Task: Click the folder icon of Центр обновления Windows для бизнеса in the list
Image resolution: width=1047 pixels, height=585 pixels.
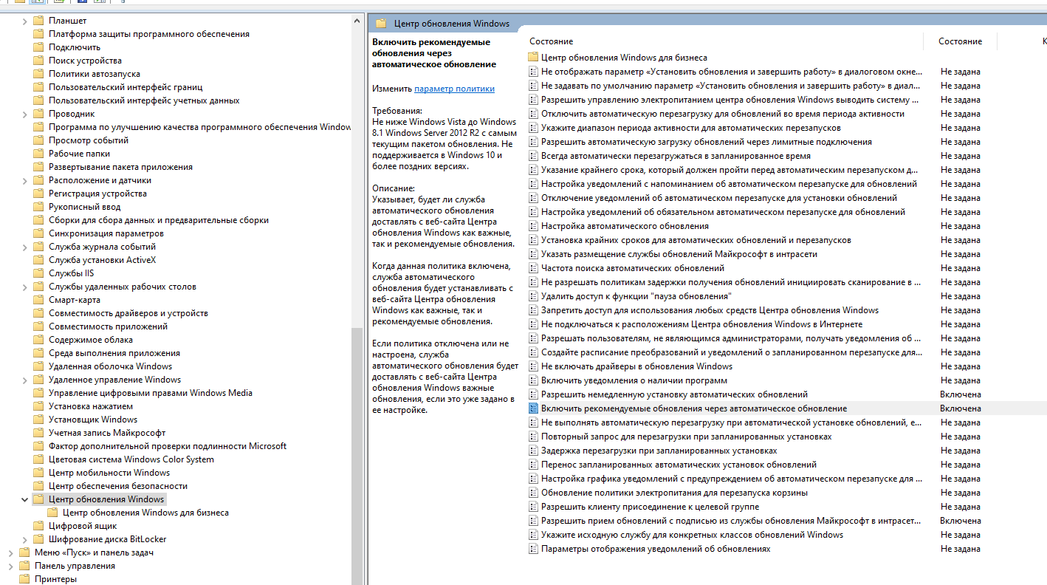Action: tap(533, 58)
